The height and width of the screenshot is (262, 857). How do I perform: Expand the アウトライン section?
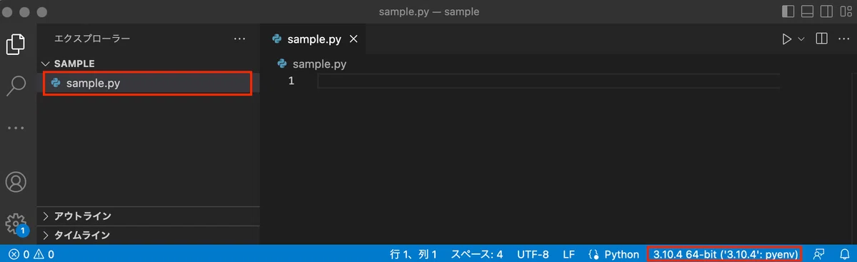point(149,216)
